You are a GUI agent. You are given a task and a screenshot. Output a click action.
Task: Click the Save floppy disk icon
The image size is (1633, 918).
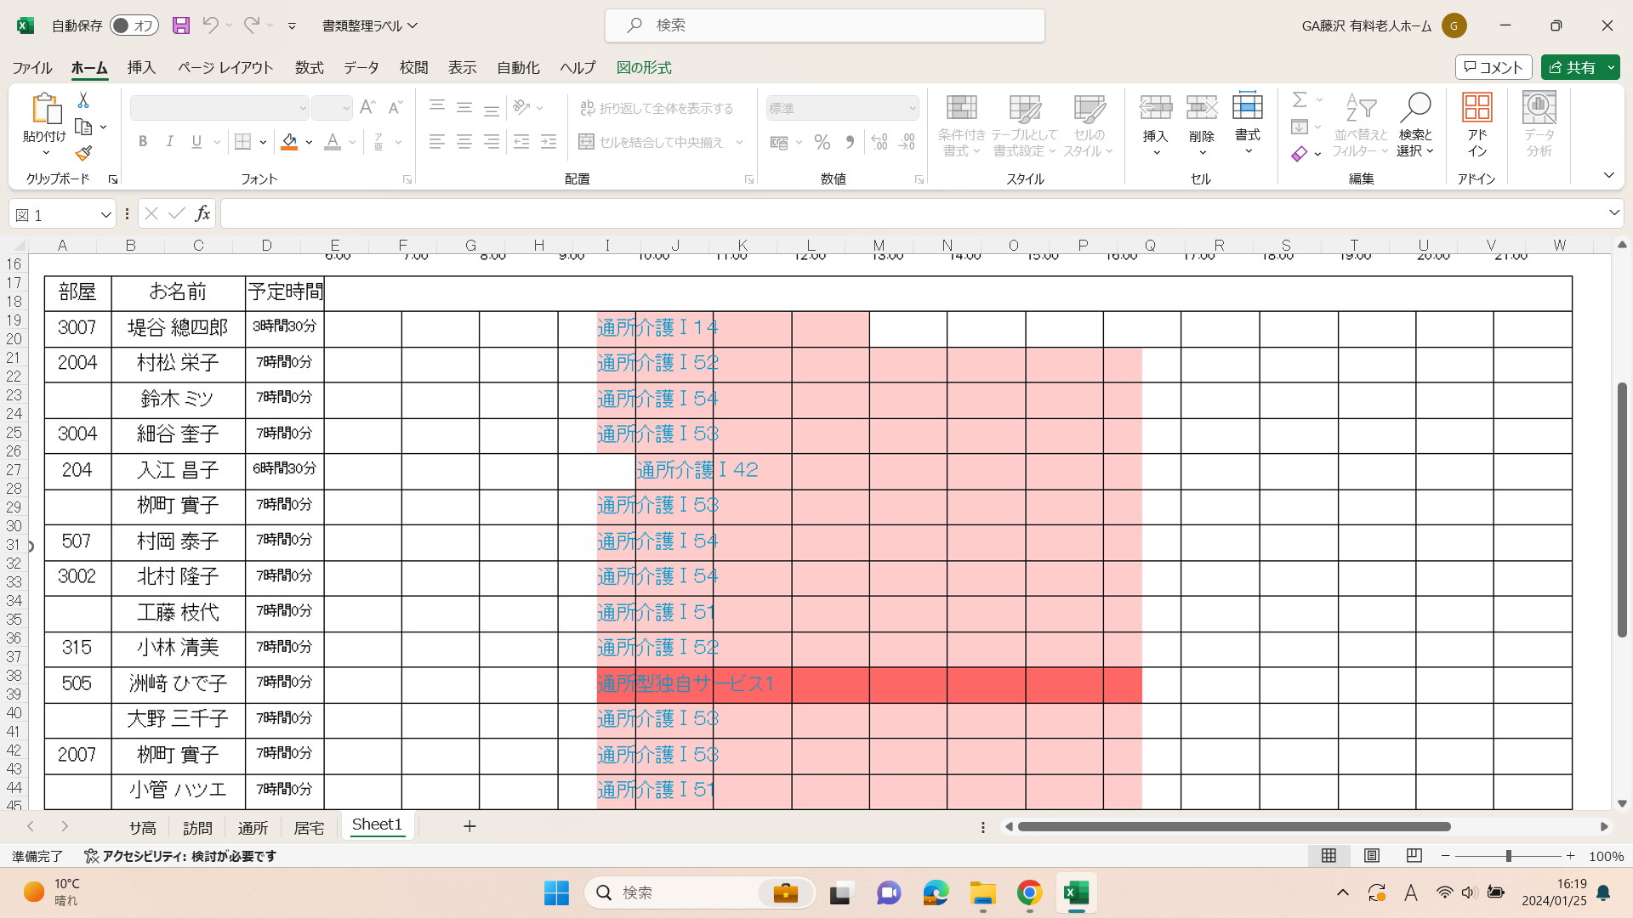pyautogui.click(x=180, y=25)
